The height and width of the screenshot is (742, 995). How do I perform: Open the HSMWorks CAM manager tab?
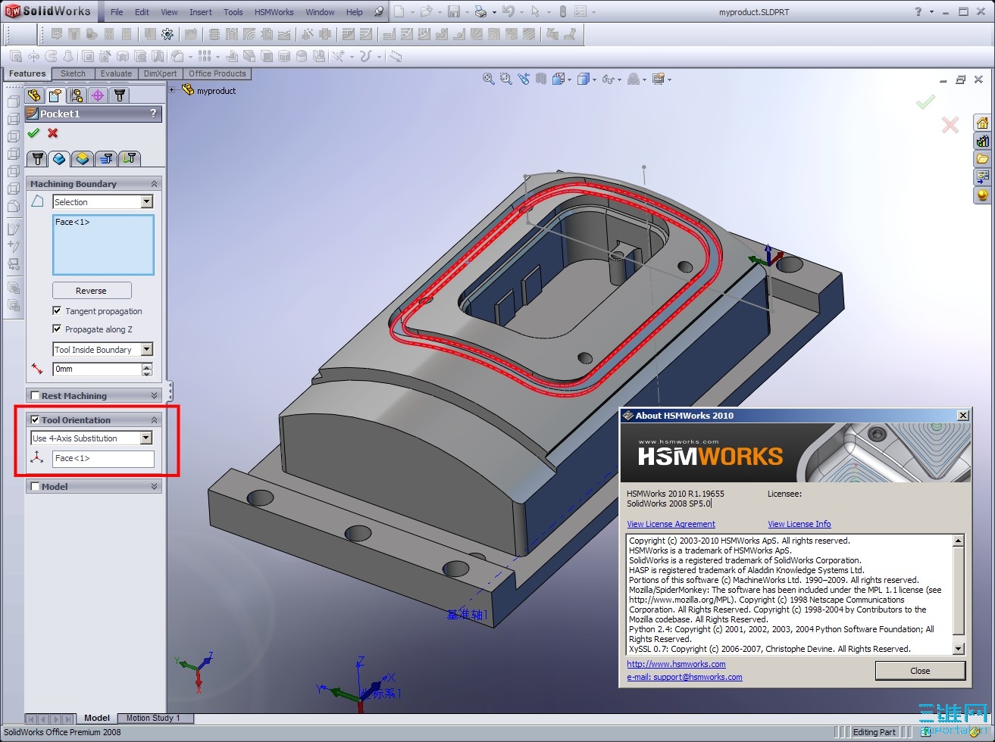coord(119,95)
